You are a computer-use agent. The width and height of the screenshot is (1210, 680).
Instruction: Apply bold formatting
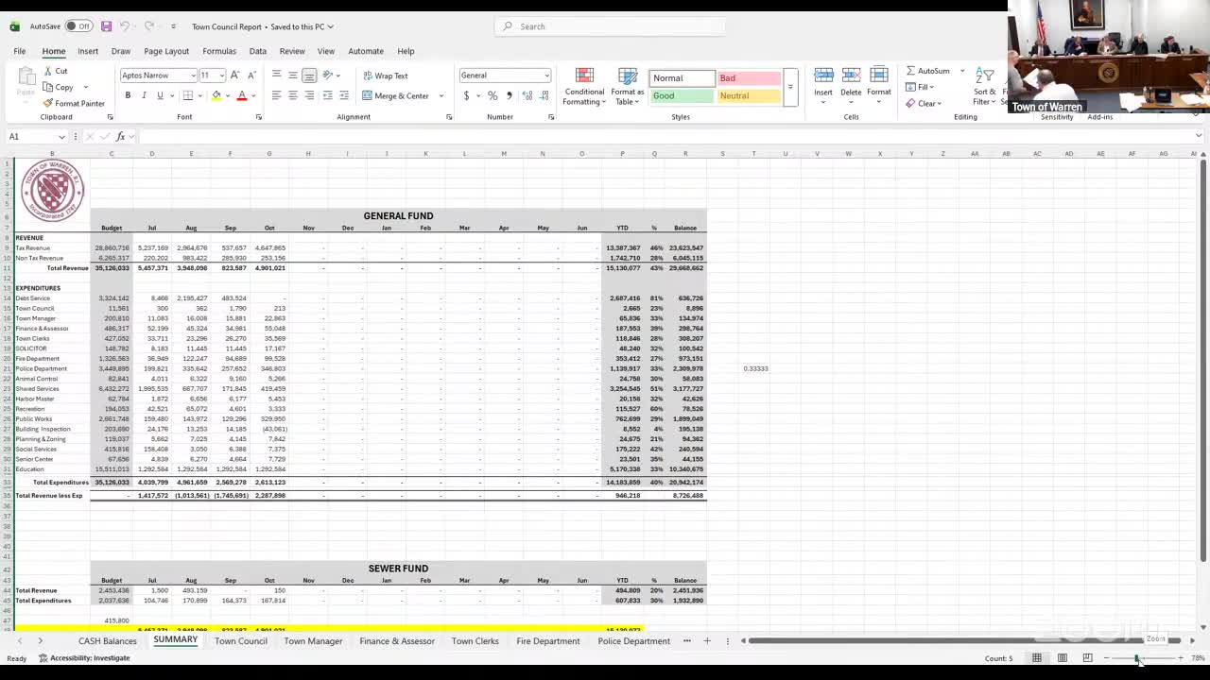[128, 95]
